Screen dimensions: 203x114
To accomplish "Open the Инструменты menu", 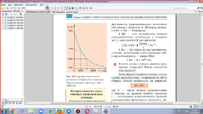I will pyautogui.click(x=31, y=5).
